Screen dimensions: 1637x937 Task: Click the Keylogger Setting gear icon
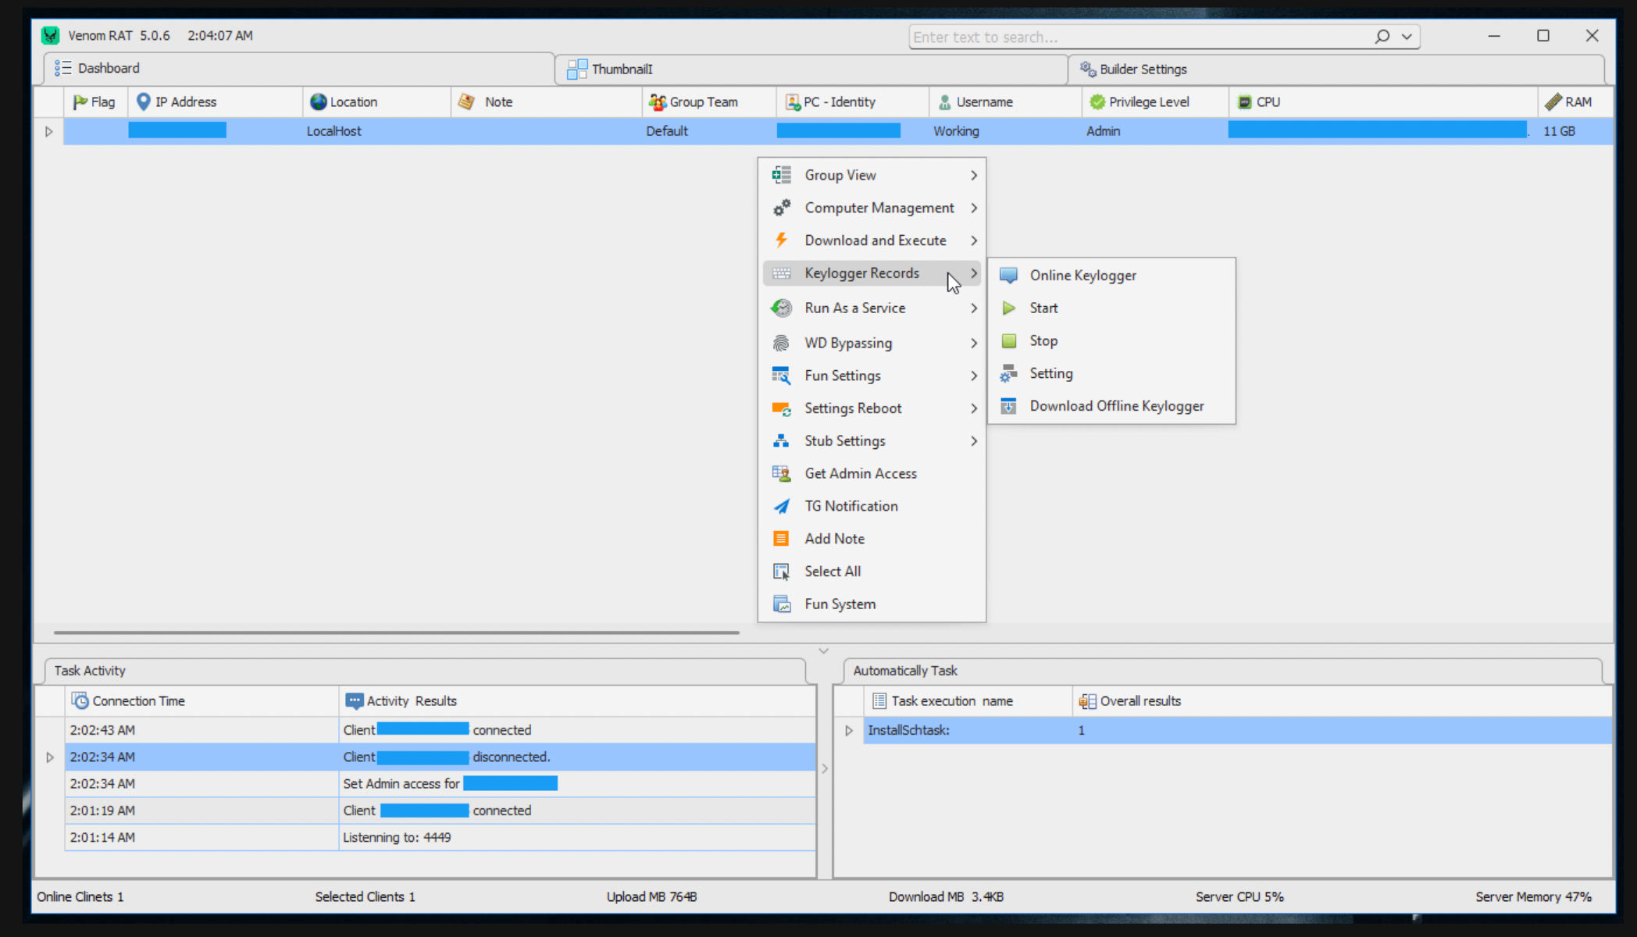pyautogui.click(x=1008, y=373)
